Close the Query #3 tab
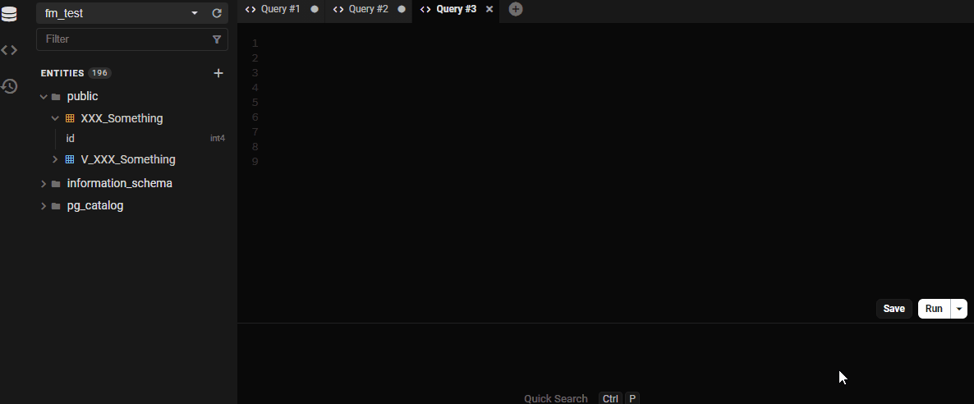This screenshot has height=404, width=974. pyautogui.click(x=489, y=9)
